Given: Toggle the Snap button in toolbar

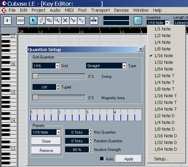Looking at the screenshot, I should (x=138, y=20).
